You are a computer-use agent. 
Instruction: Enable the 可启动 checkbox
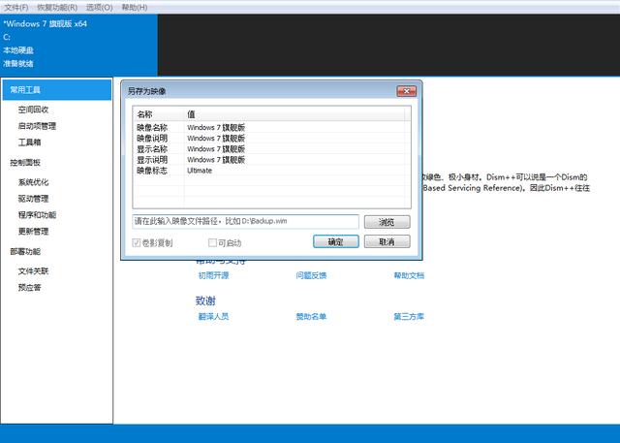[212, 242]
